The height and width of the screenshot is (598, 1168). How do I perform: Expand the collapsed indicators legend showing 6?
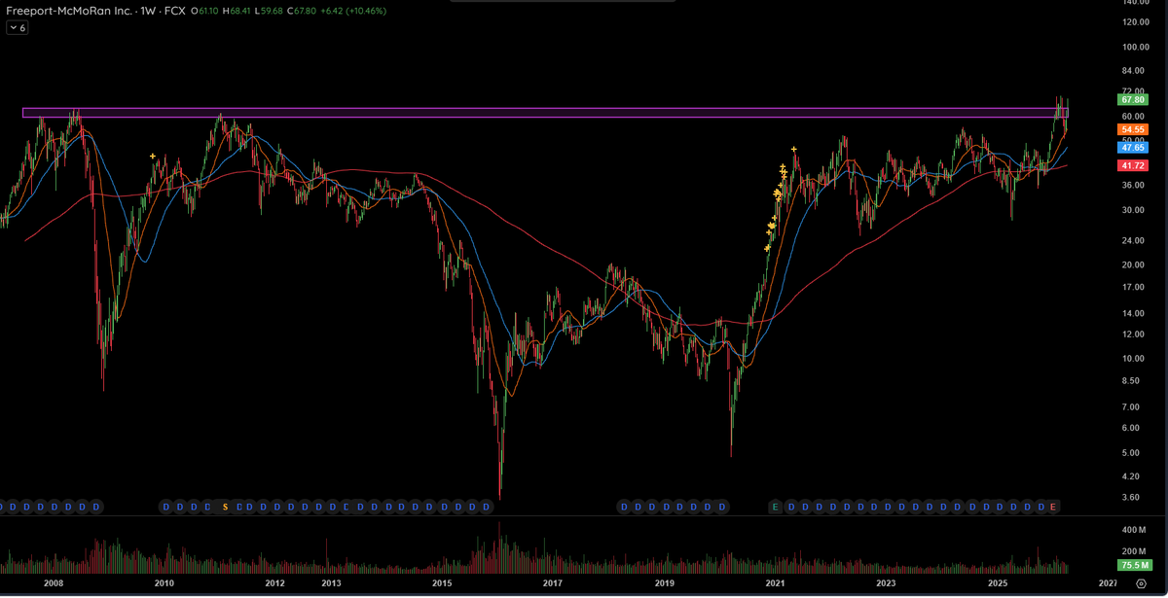(x=18, y=28)
